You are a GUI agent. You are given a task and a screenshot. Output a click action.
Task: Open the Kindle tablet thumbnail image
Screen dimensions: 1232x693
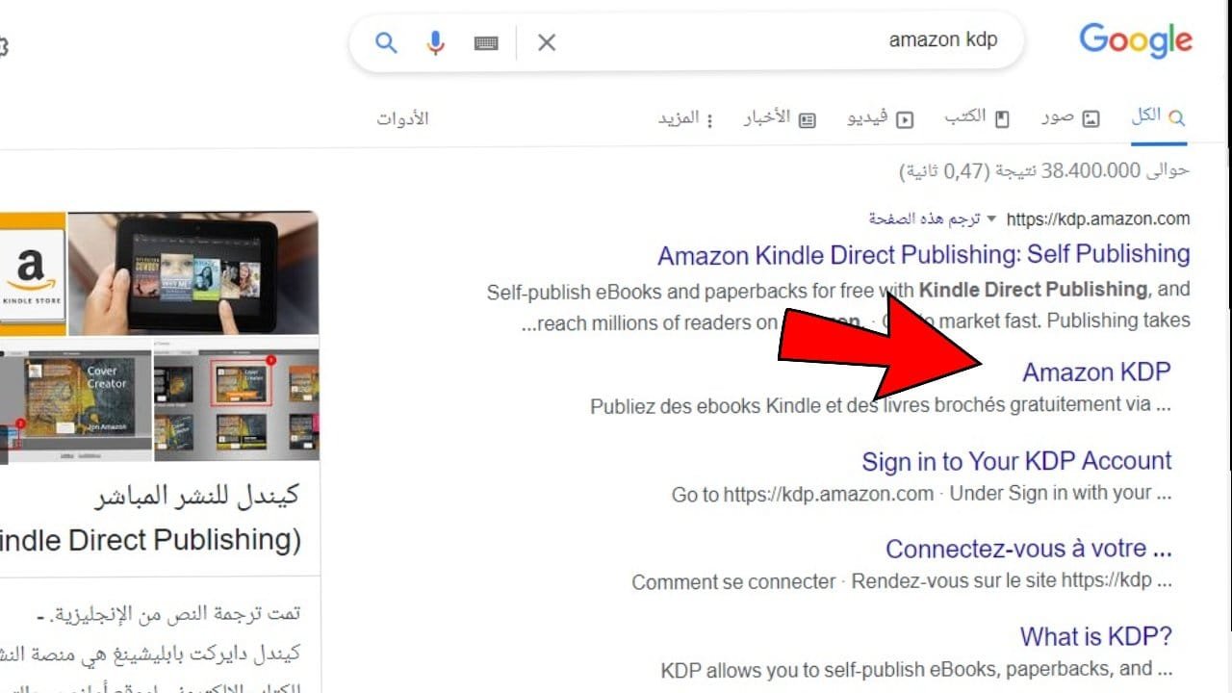click(193, 272)
